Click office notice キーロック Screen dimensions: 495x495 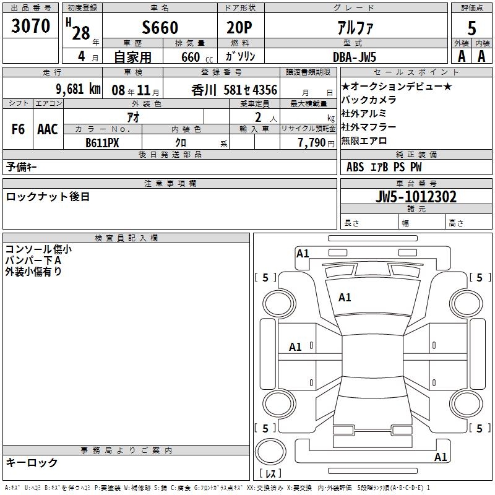32,463
